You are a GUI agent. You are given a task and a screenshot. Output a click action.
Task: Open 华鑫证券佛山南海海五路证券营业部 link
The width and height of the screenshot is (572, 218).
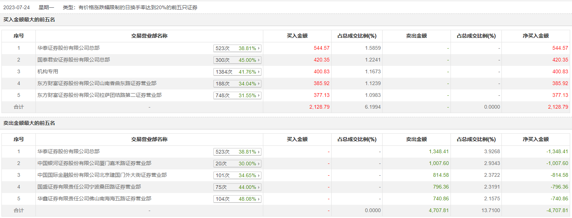94,198
